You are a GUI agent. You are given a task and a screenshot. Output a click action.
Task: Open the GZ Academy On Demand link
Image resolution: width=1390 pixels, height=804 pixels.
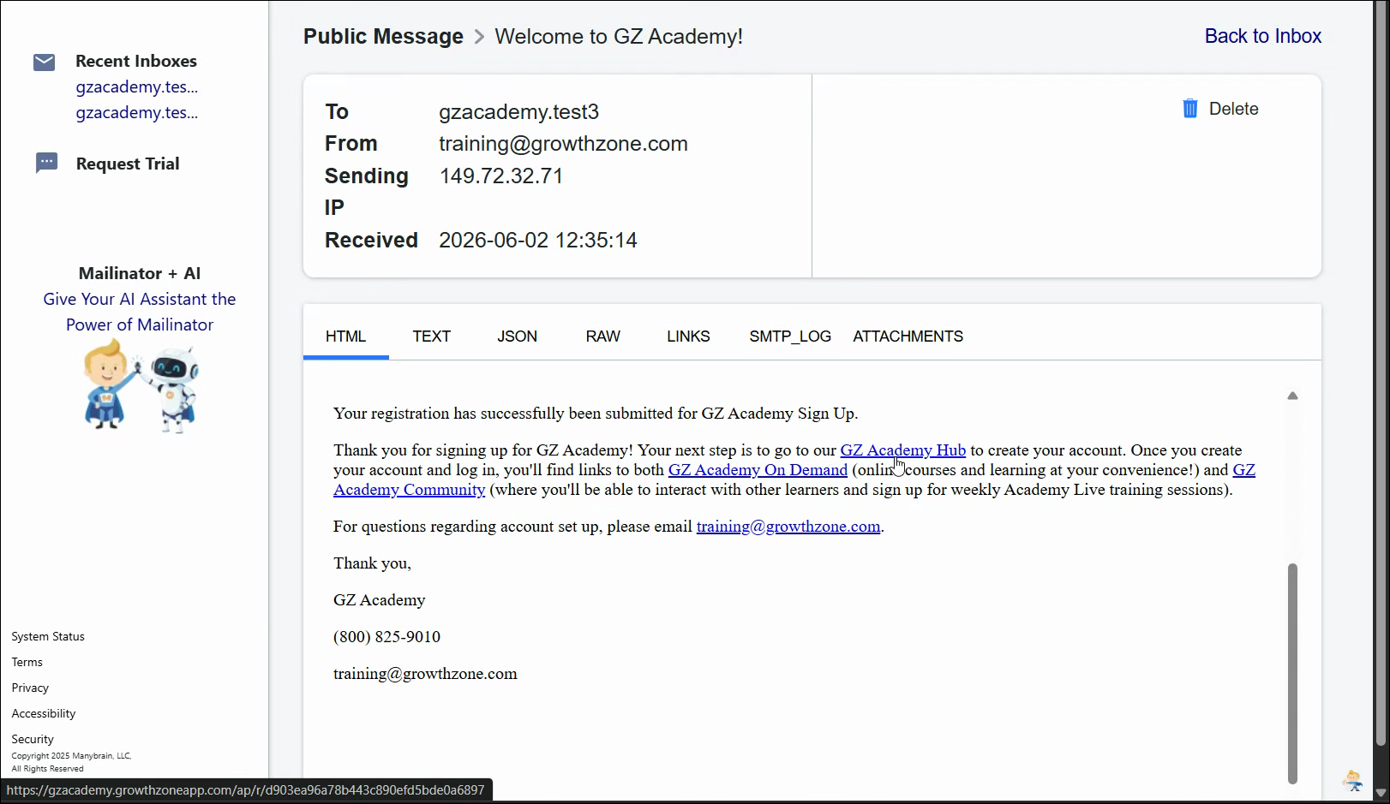pyautogui.click(x=758, y=470)
